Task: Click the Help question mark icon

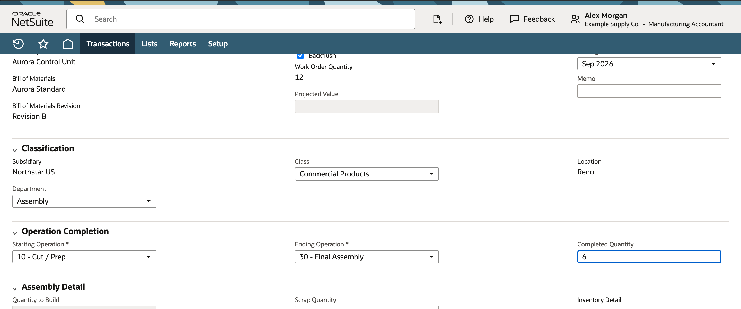Action: coord(469,19)
